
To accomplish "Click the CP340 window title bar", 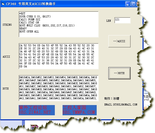I will pyautogui.click(x=62, y=4).
